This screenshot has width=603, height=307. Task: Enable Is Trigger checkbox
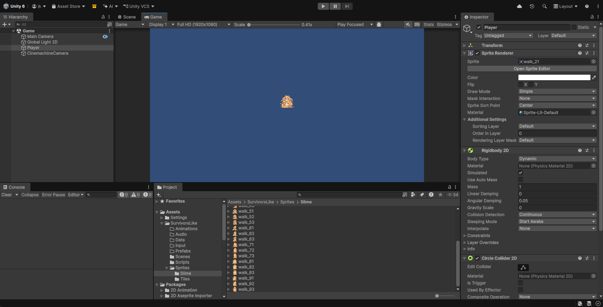pos(521,283)
